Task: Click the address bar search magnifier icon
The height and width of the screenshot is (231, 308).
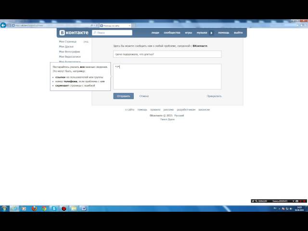Action: point(91,26)
